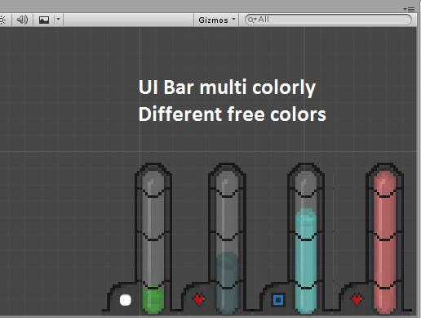421x318 pixels.
Task: Toggle scene audio speaker icon
Action: (22, 20)
